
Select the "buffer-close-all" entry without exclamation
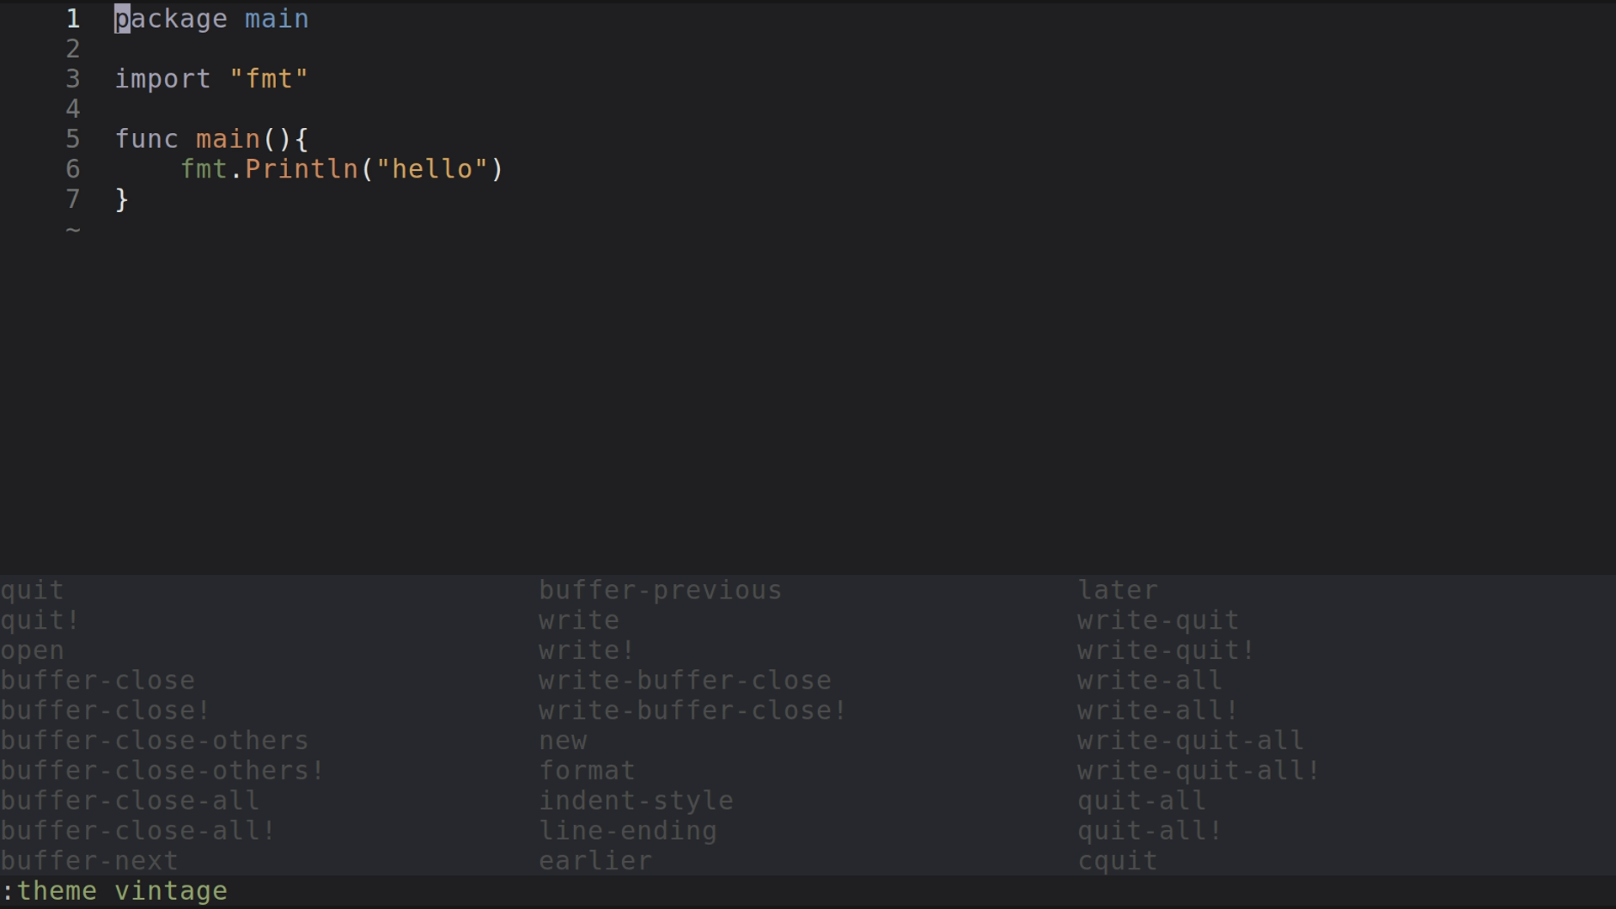pos(130,800)
